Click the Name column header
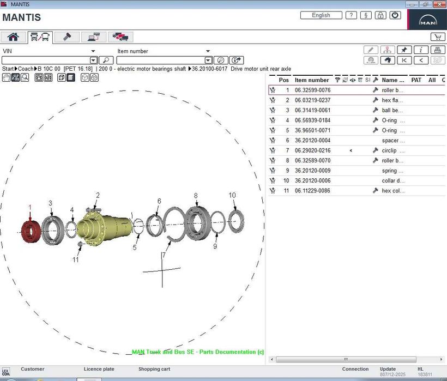 [x=393, y=80]
